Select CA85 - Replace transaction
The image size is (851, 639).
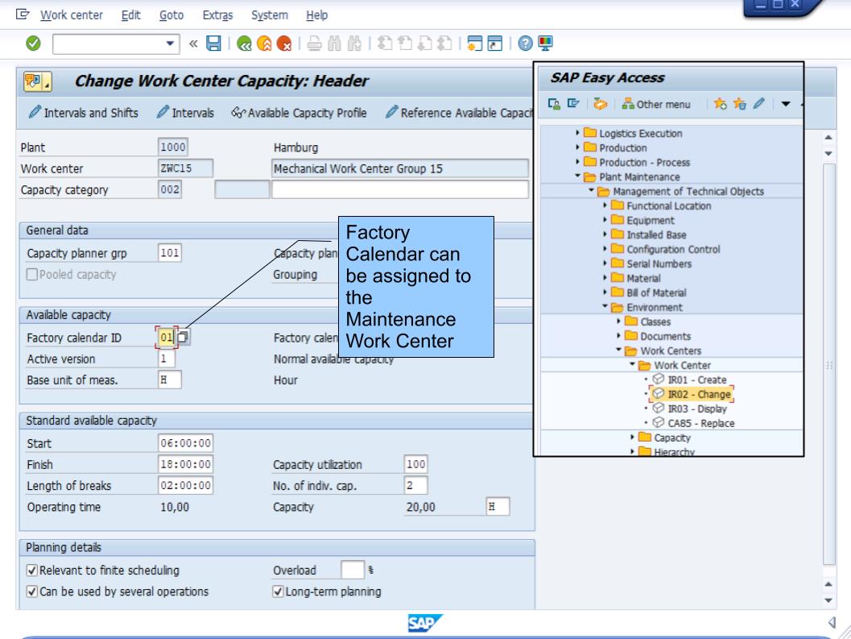pos(700,423)
